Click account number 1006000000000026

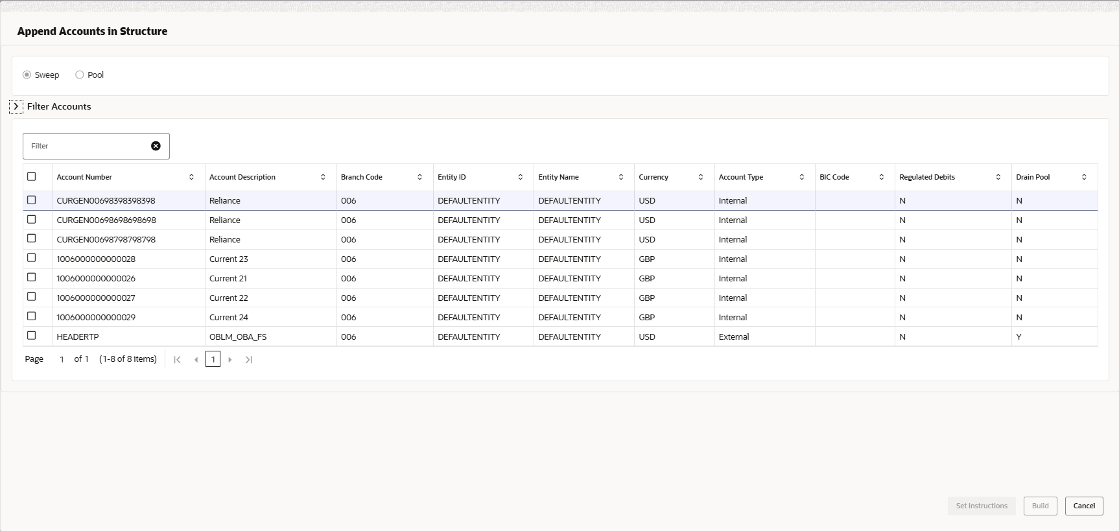click(x=96, y=279)
